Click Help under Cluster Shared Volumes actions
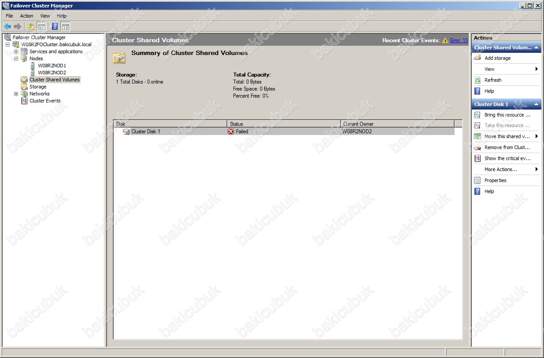Image resolution: width=544 pixels, height=358 pixels. [489, 91]
